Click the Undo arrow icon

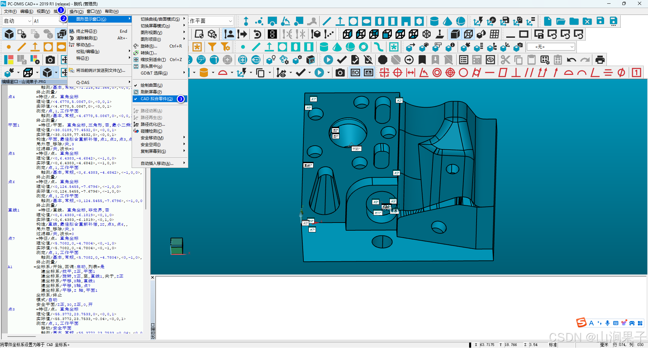click(x=571, y=60)
